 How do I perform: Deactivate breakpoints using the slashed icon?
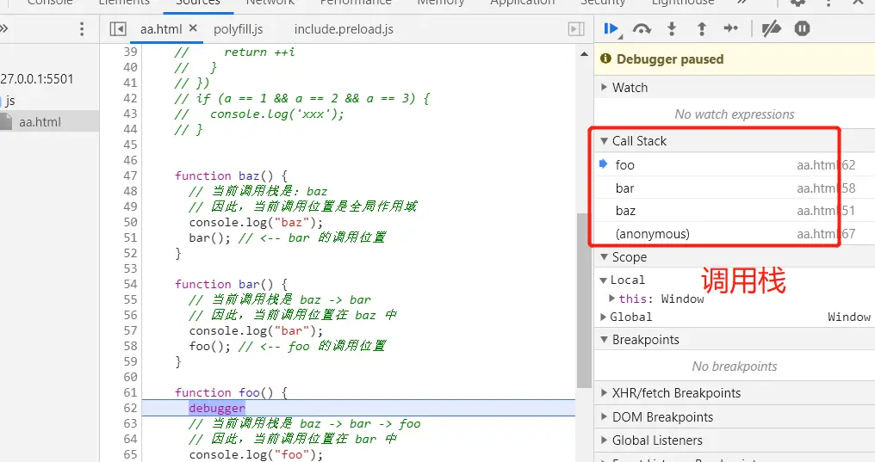(771, 28)
